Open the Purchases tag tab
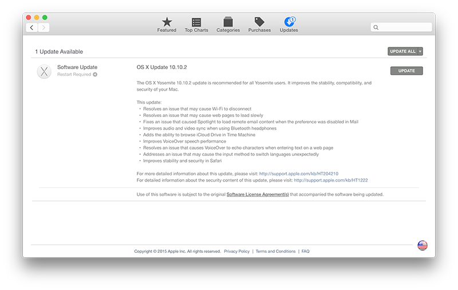This screenshot has height=290, width=458. (259, 25)
